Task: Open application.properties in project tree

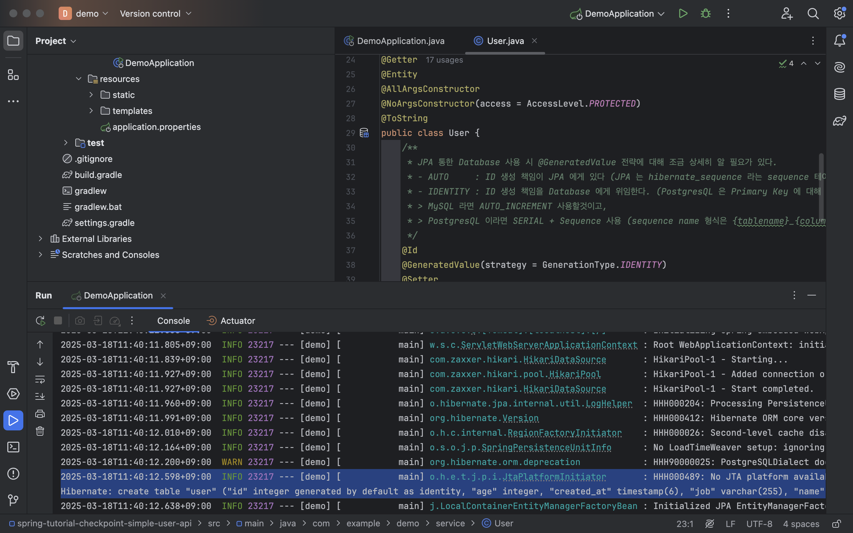Action: click(156, 127)
